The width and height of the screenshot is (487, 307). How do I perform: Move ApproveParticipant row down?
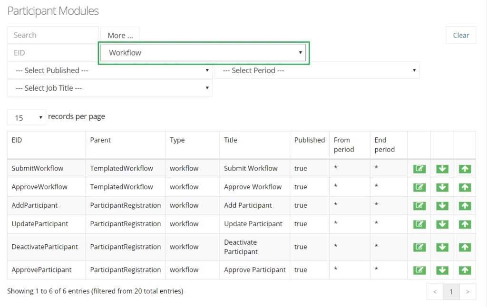point(442,270)
